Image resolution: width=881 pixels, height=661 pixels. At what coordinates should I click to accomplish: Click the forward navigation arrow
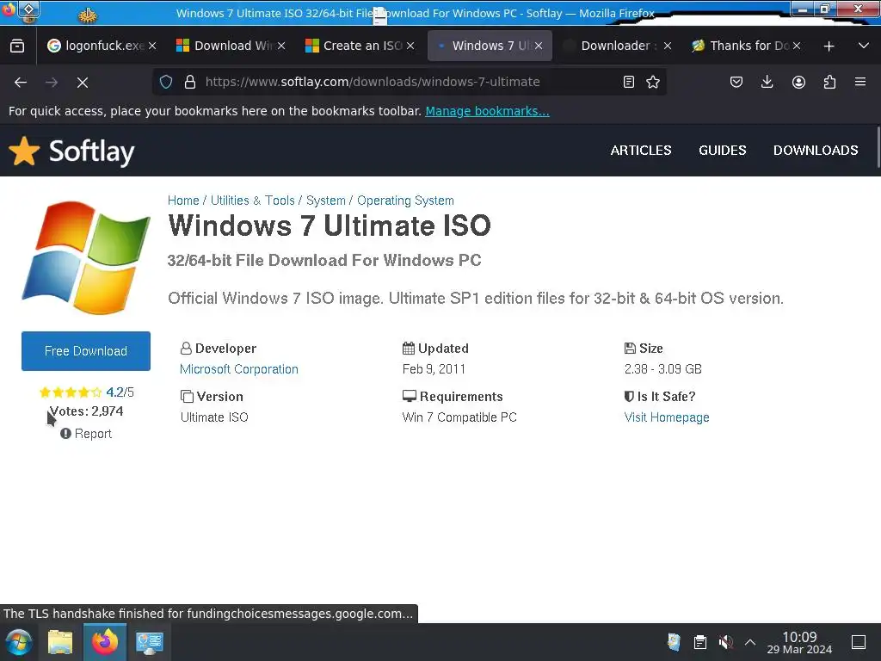(52, 82)
